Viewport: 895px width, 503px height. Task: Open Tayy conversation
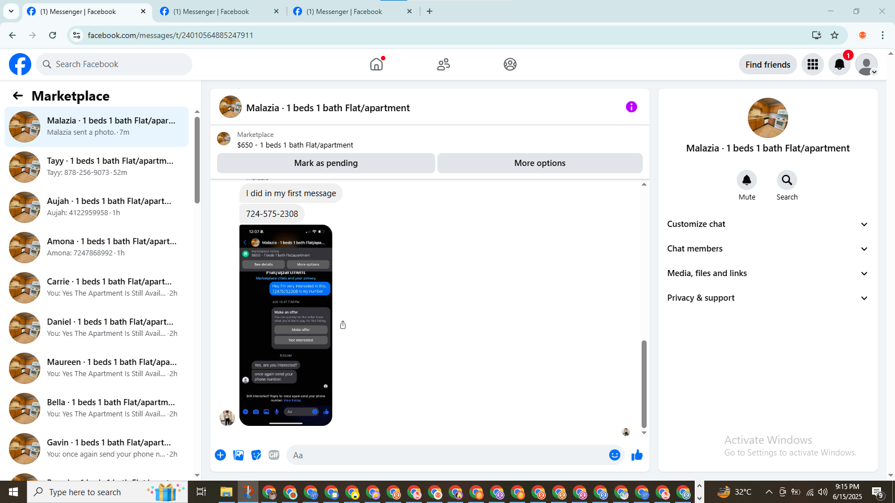tap(97, 167)
